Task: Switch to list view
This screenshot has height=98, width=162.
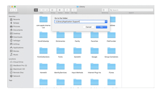Action: pyautogui.click(x=40, y=10)
